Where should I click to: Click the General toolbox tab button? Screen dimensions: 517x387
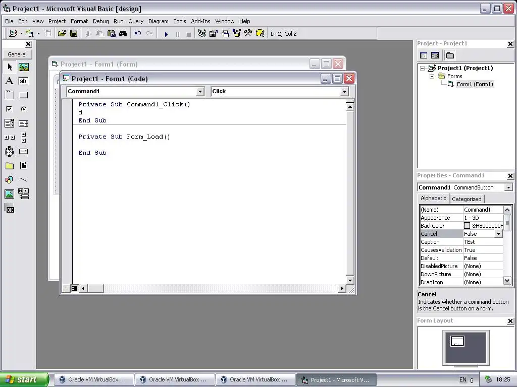click(17, 54)
